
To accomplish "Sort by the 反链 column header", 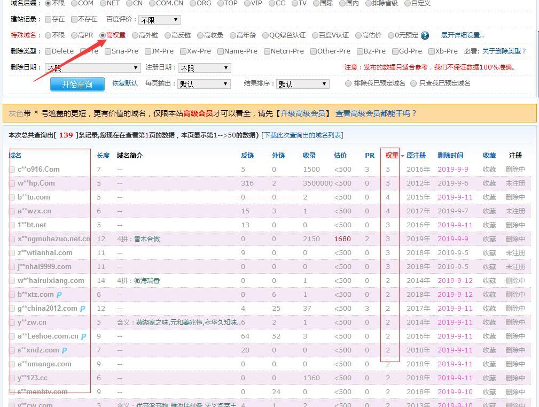I will (x=247, y=156).
